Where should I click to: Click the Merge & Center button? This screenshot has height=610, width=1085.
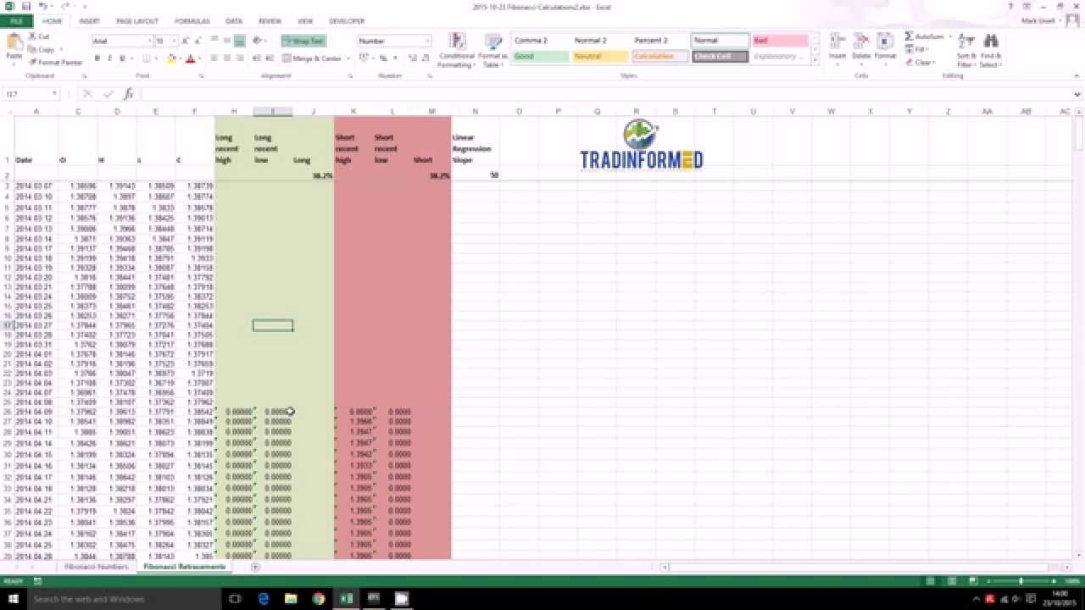313,58
